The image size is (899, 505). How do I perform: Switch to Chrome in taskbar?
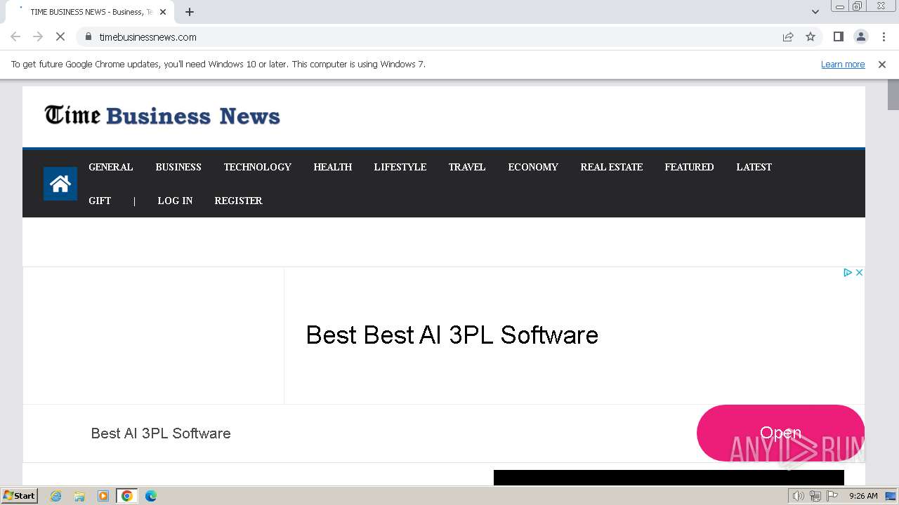[127, 496]
